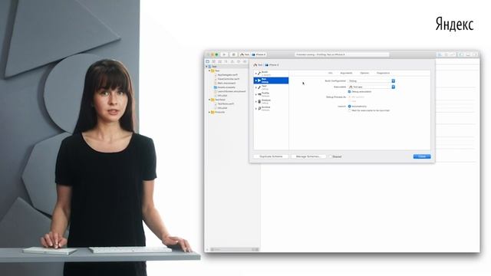This screenshot has height=276, width=491.
Task: Select the Analyze action icon
Action: 259,102
